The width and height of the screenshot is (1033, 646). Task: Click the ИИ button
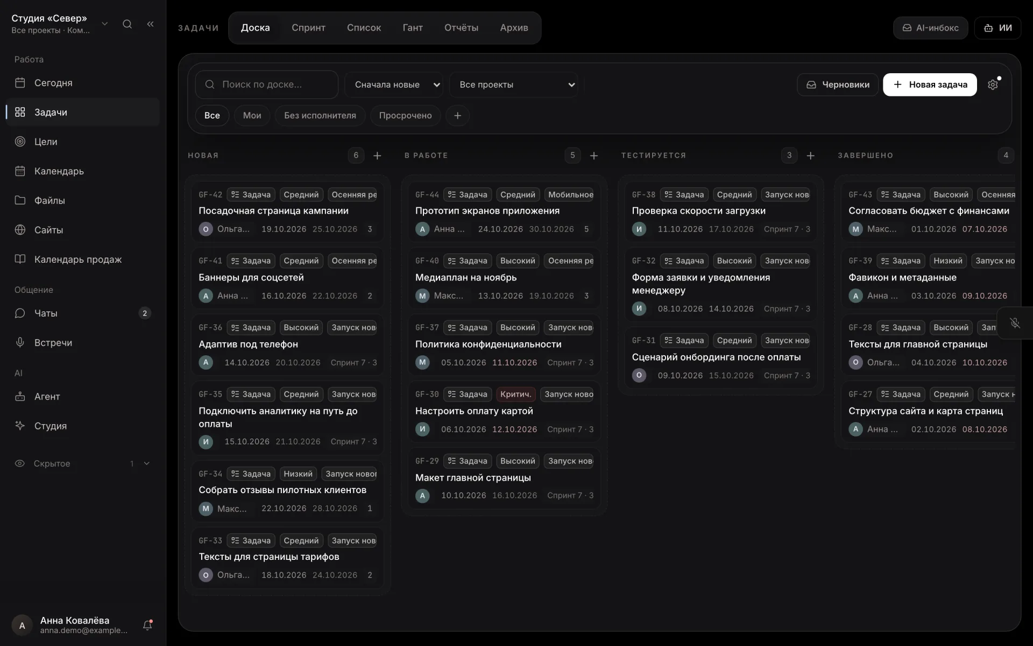(997, 28)
